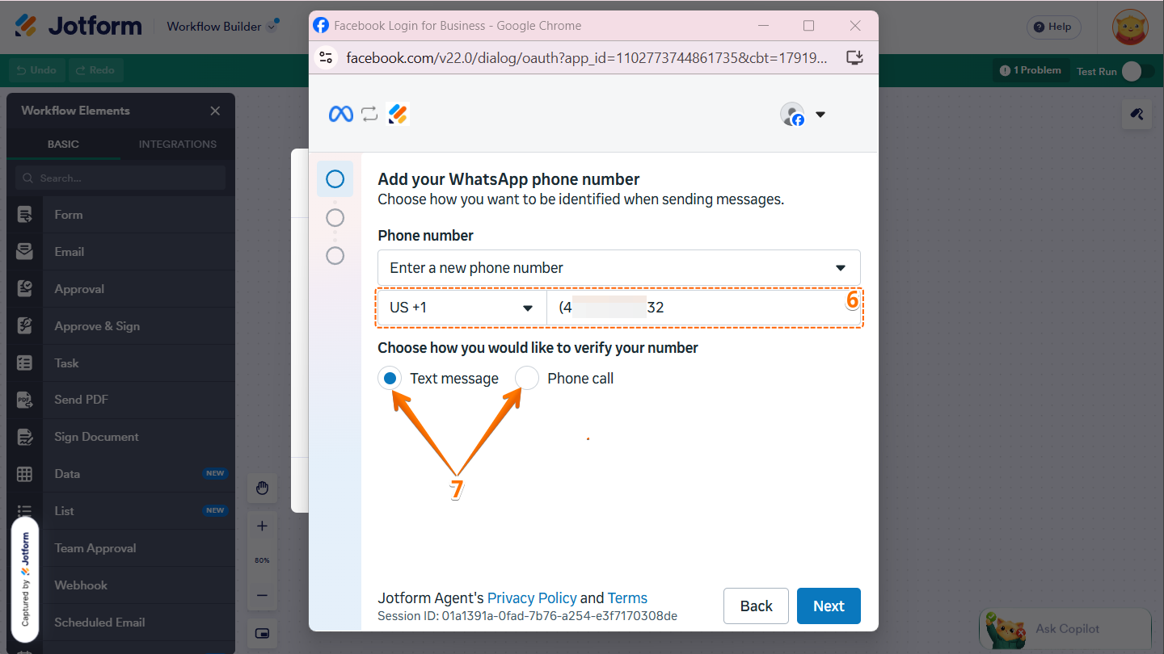Click the install app icon in address bar
1164x654 pixels.
tap(854, 57)
